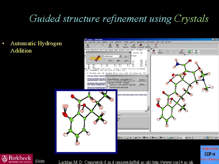Screen dimensions: 219x164
Task: Click the Kill Q toolbar icon
Action: [x=110, y=46]
